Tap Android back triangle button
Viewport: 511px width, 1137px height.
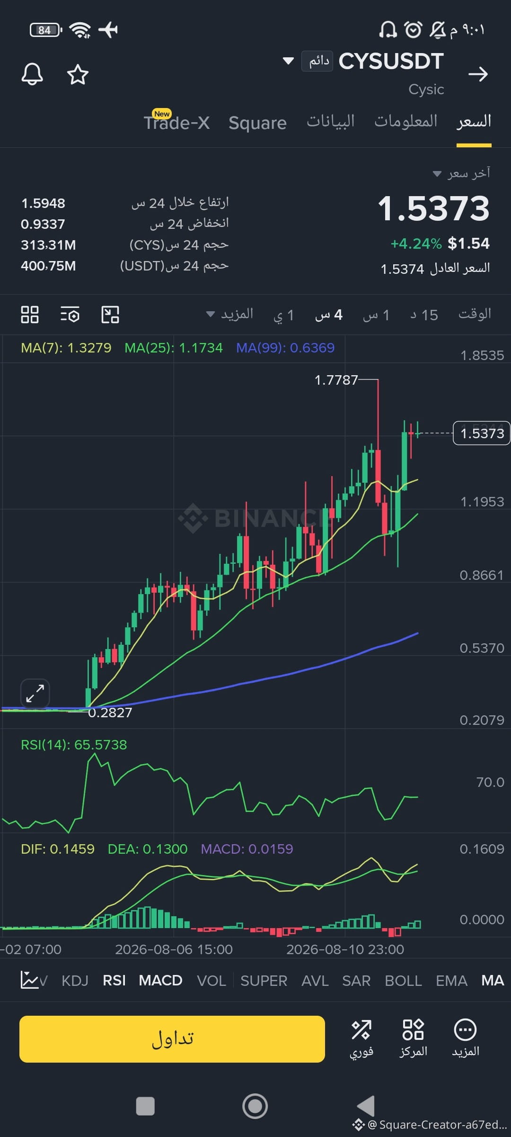[365, 1106]
